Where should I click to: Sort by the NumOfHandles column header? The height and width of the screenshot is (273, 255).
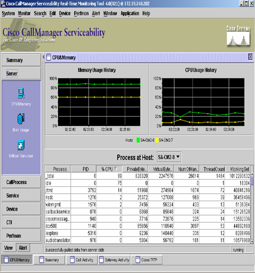click(x=186, y=169)
